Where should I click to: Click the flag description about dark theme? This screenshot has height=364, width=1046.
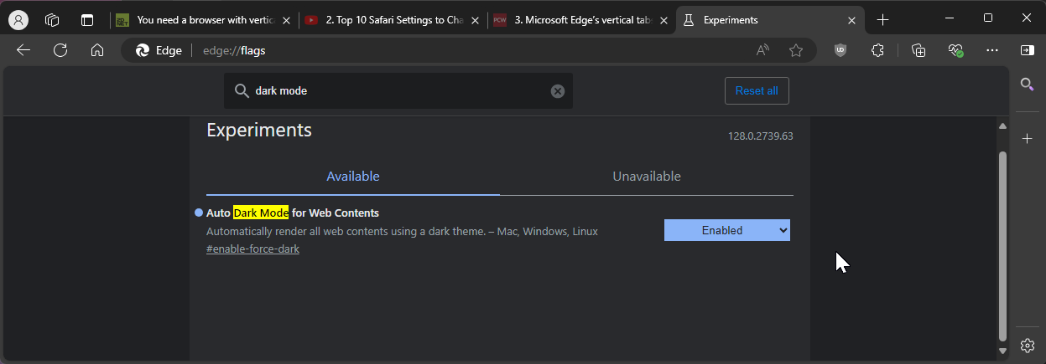tap(402, 231)
